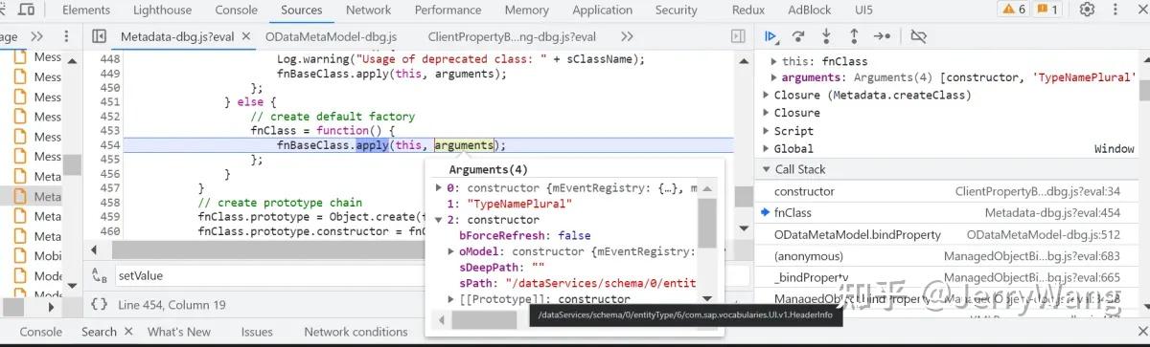Open the Network tab
The width and height of the screenshot is (1150, 347).
[x=368, y=10]
